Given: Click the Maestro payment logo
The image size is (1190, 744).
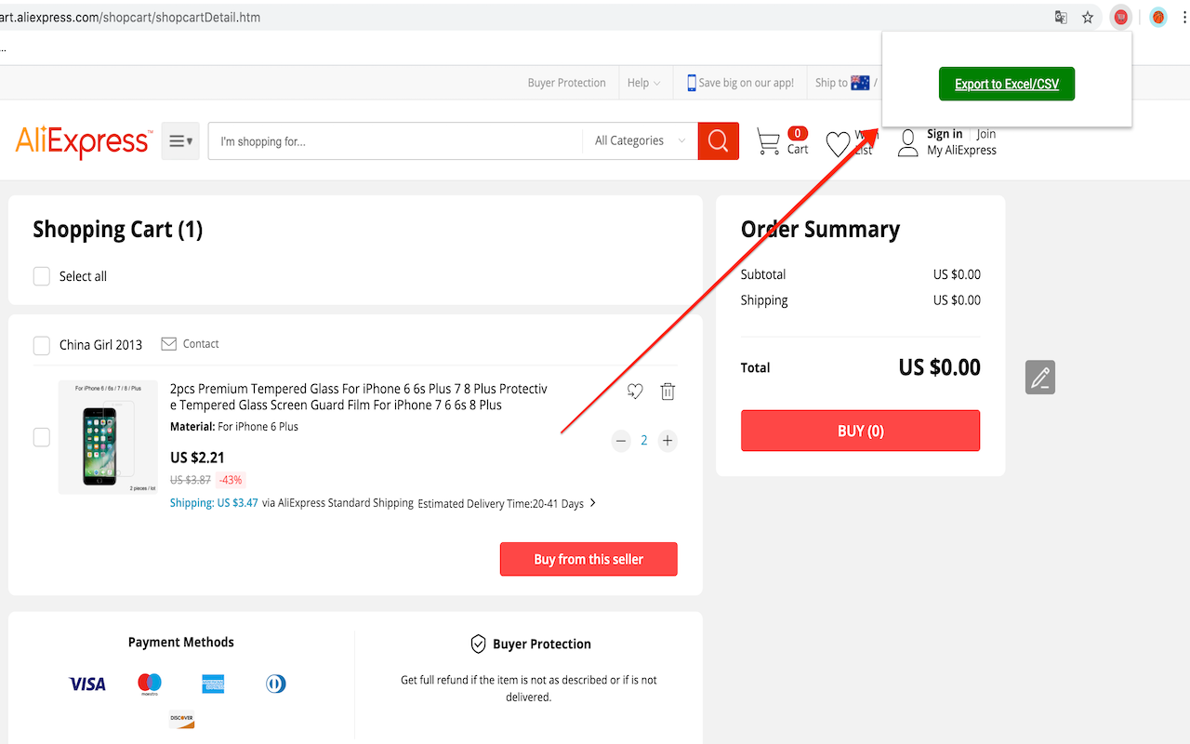Looking at the screenshot, I should [x=150, y=684].
